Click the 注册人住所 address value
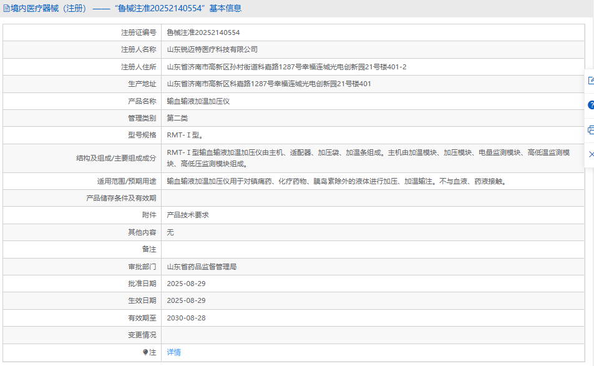The image size is (594, 366). [x=286, y=67]
